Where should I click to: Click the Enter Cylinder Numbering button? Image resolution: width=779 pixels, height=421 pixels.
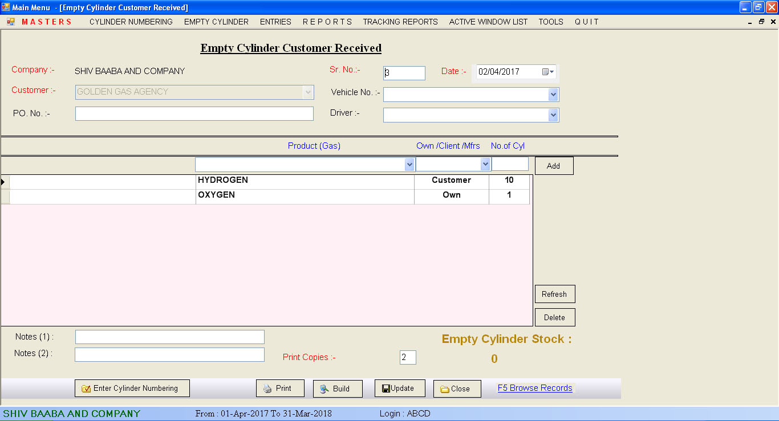(132, 389)
